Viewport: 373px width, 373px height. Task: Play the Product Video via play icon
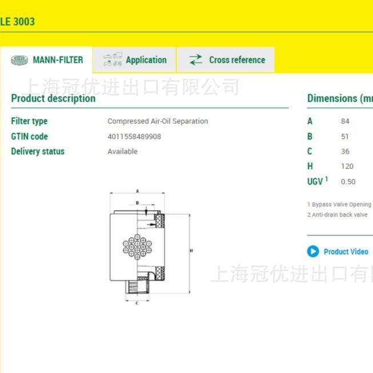click(313, 251)
